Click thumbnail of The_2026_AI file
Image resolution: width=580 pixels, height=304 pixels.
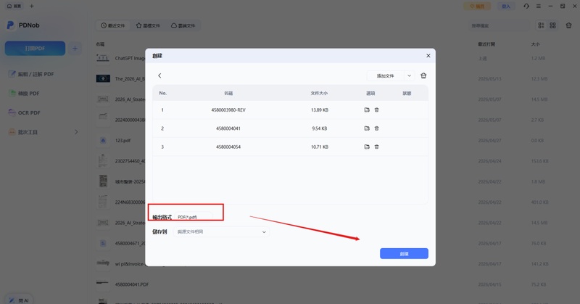click(x=103, y=78)
